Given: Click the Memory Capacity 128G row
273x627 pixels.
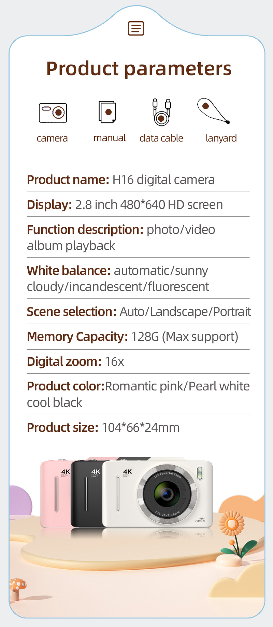Looking at the screenshot, I should 132,336.
